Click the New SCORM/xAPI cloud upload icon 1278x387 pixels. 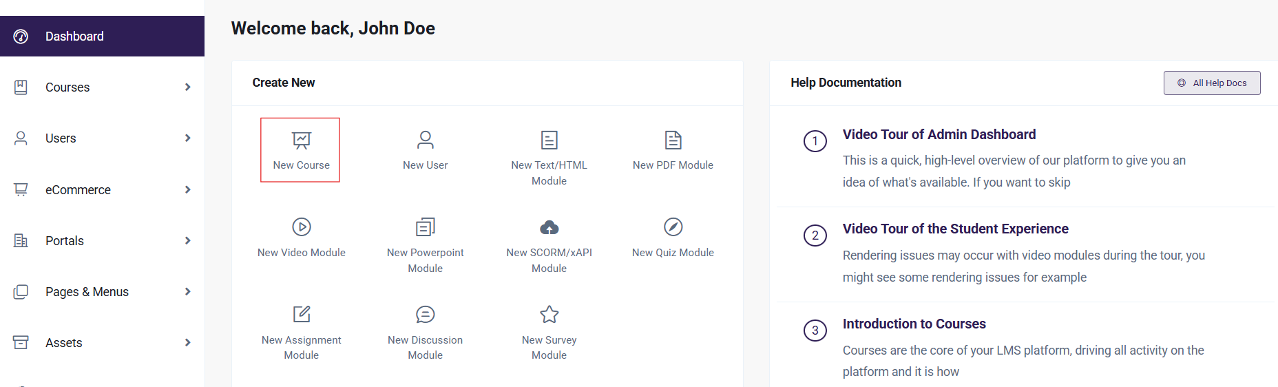(x=549, y=227)
